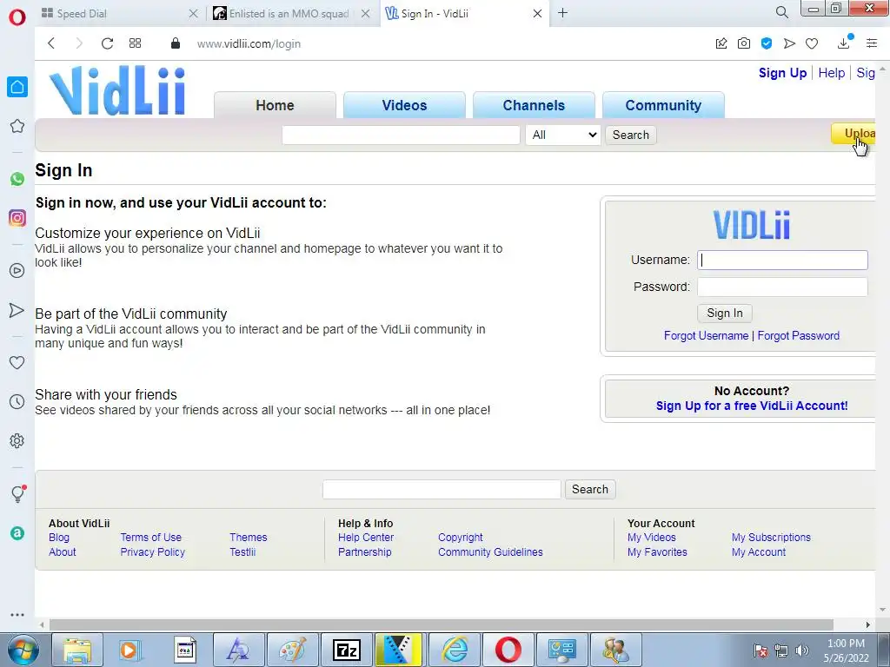
Task: Open the VidLii Community tab
Action: click(663, 105)
